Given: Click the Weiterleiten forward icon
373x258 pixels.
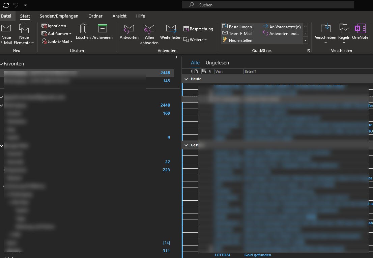Looking at the screenshot, I should pyautogui.click(x=171, y=32).
